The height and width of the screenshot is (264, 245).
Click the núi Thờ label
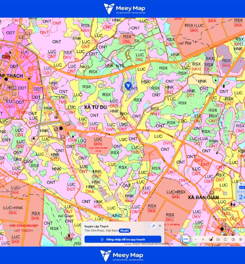[185, 43]
